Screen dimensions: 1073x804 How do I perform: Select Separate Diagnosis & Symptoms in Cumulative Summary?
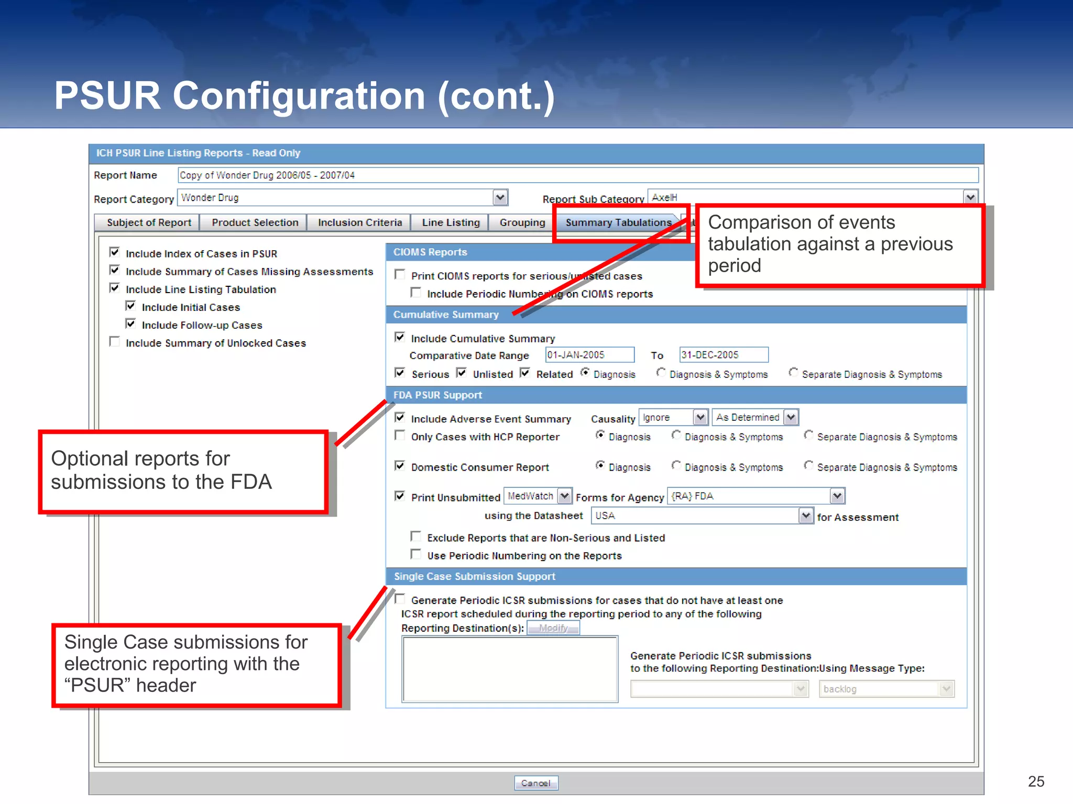(794, 372)
